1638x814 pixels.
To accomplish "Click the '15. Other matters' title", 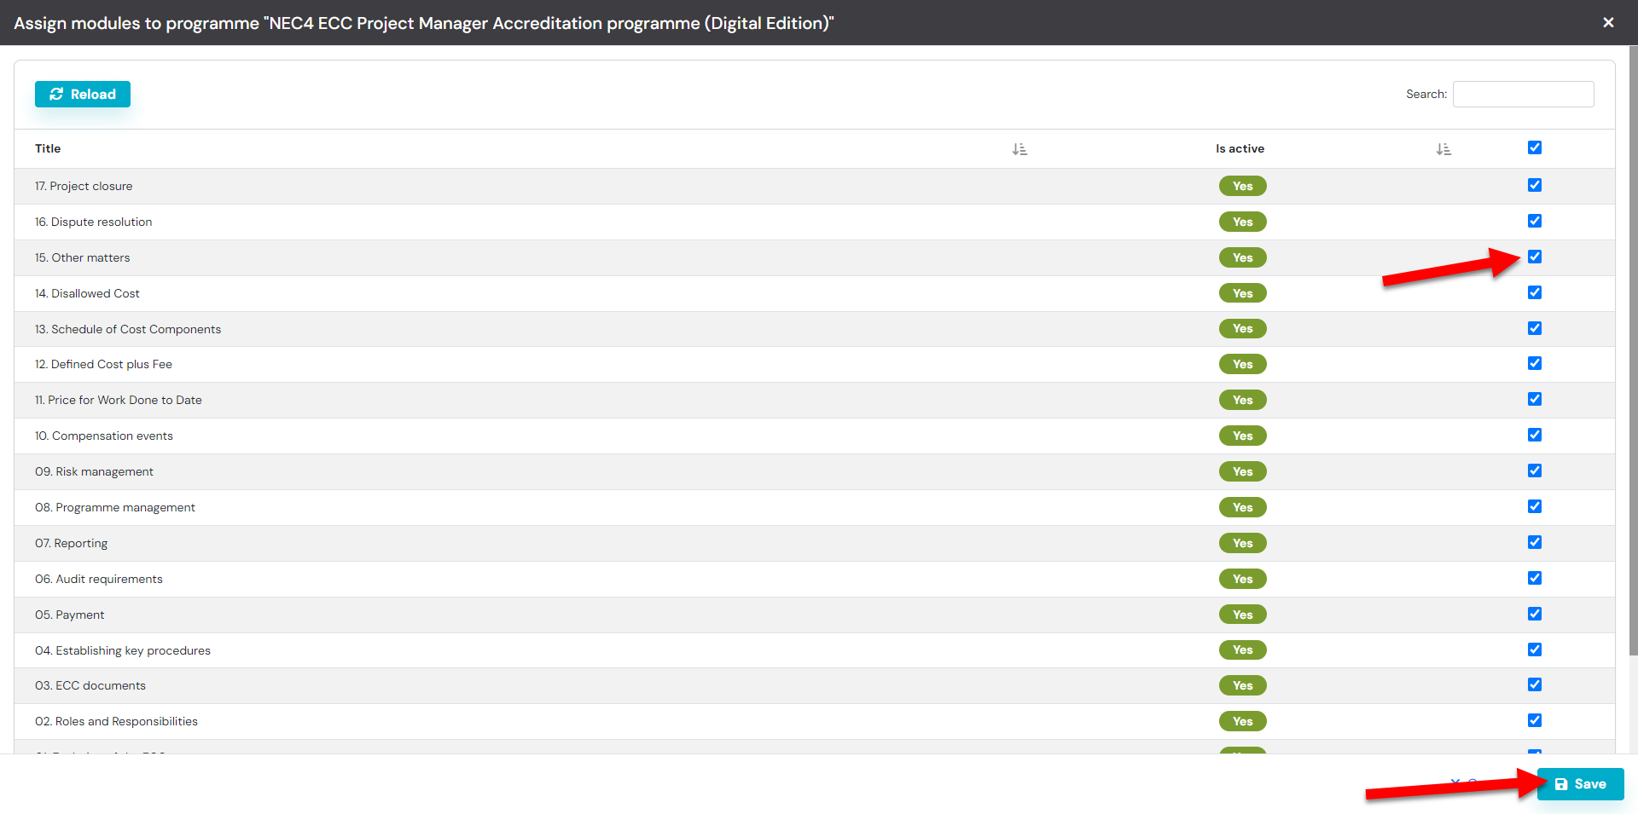I will (x=83, y=257).
